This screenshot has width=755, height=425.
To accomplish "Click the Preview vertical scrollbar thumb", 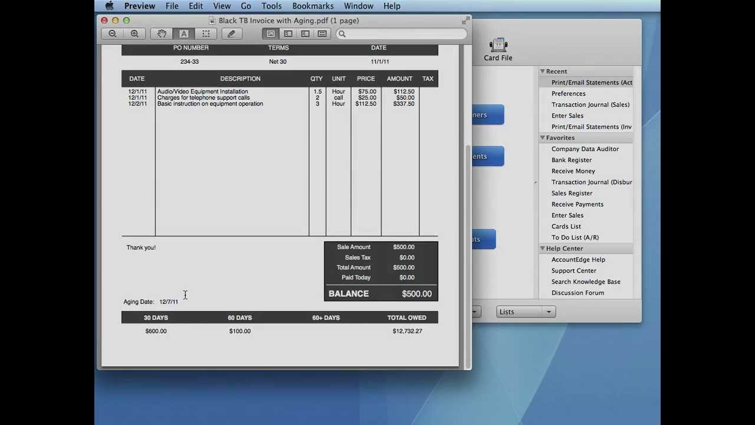I will tap(468, 256).
